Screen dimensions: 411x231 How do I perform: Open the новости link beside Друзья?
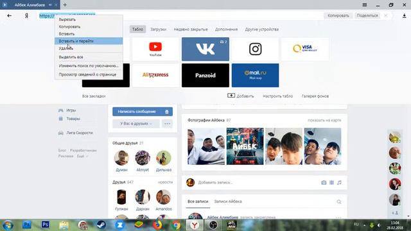click(165, 182)
